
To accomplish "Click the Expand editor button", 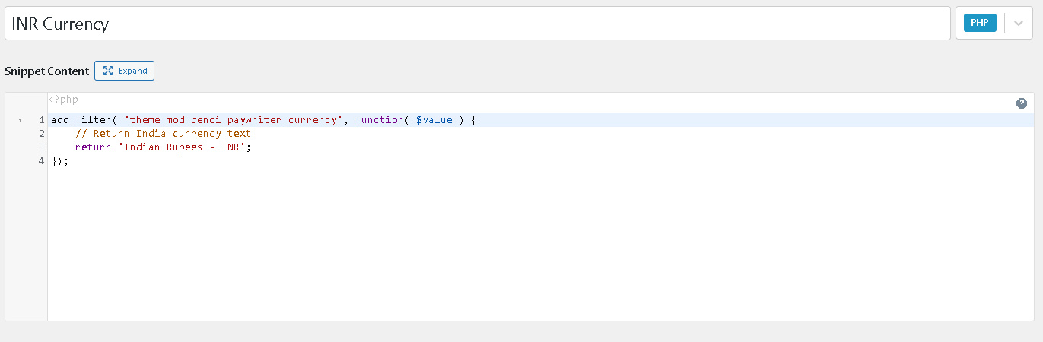I will click(x=124, y=71).
